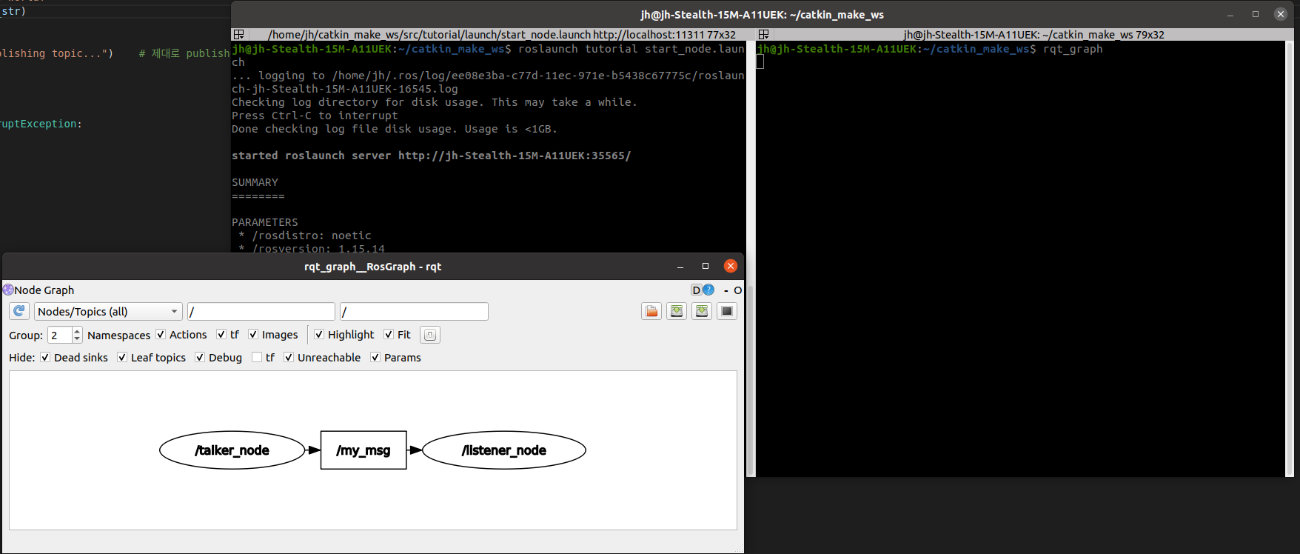Screen dimensions: 1300x554
Task: Click the first namespace filter field
Action: 261,311
